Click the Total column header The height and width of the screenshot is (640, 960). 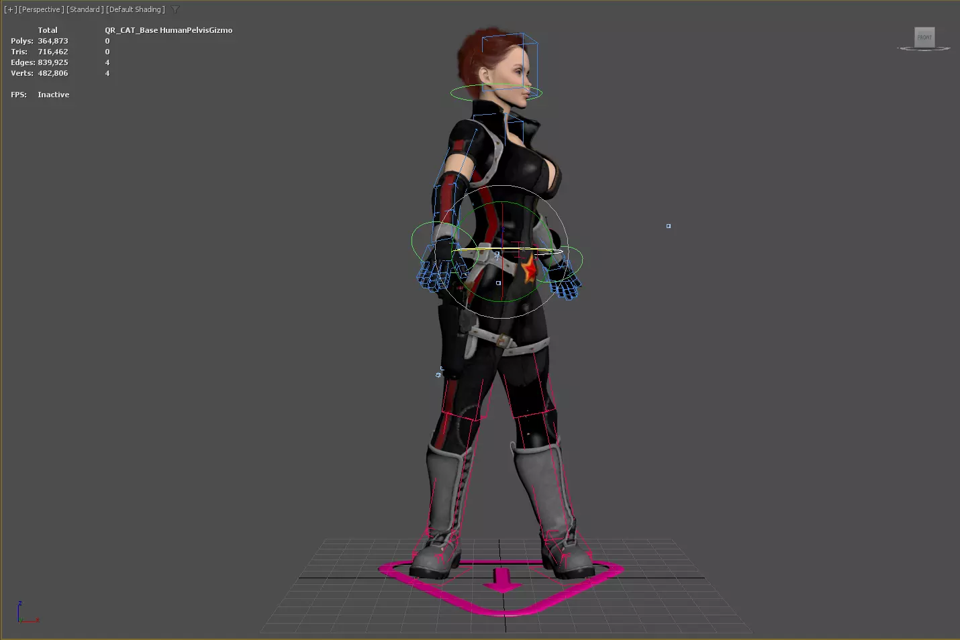(48, 30)
